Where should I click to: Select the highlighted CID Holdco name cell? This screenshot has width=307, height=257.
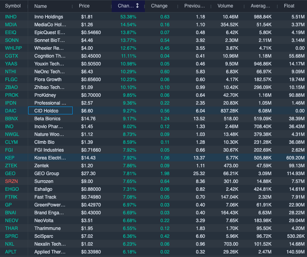[x=50, y=110]
